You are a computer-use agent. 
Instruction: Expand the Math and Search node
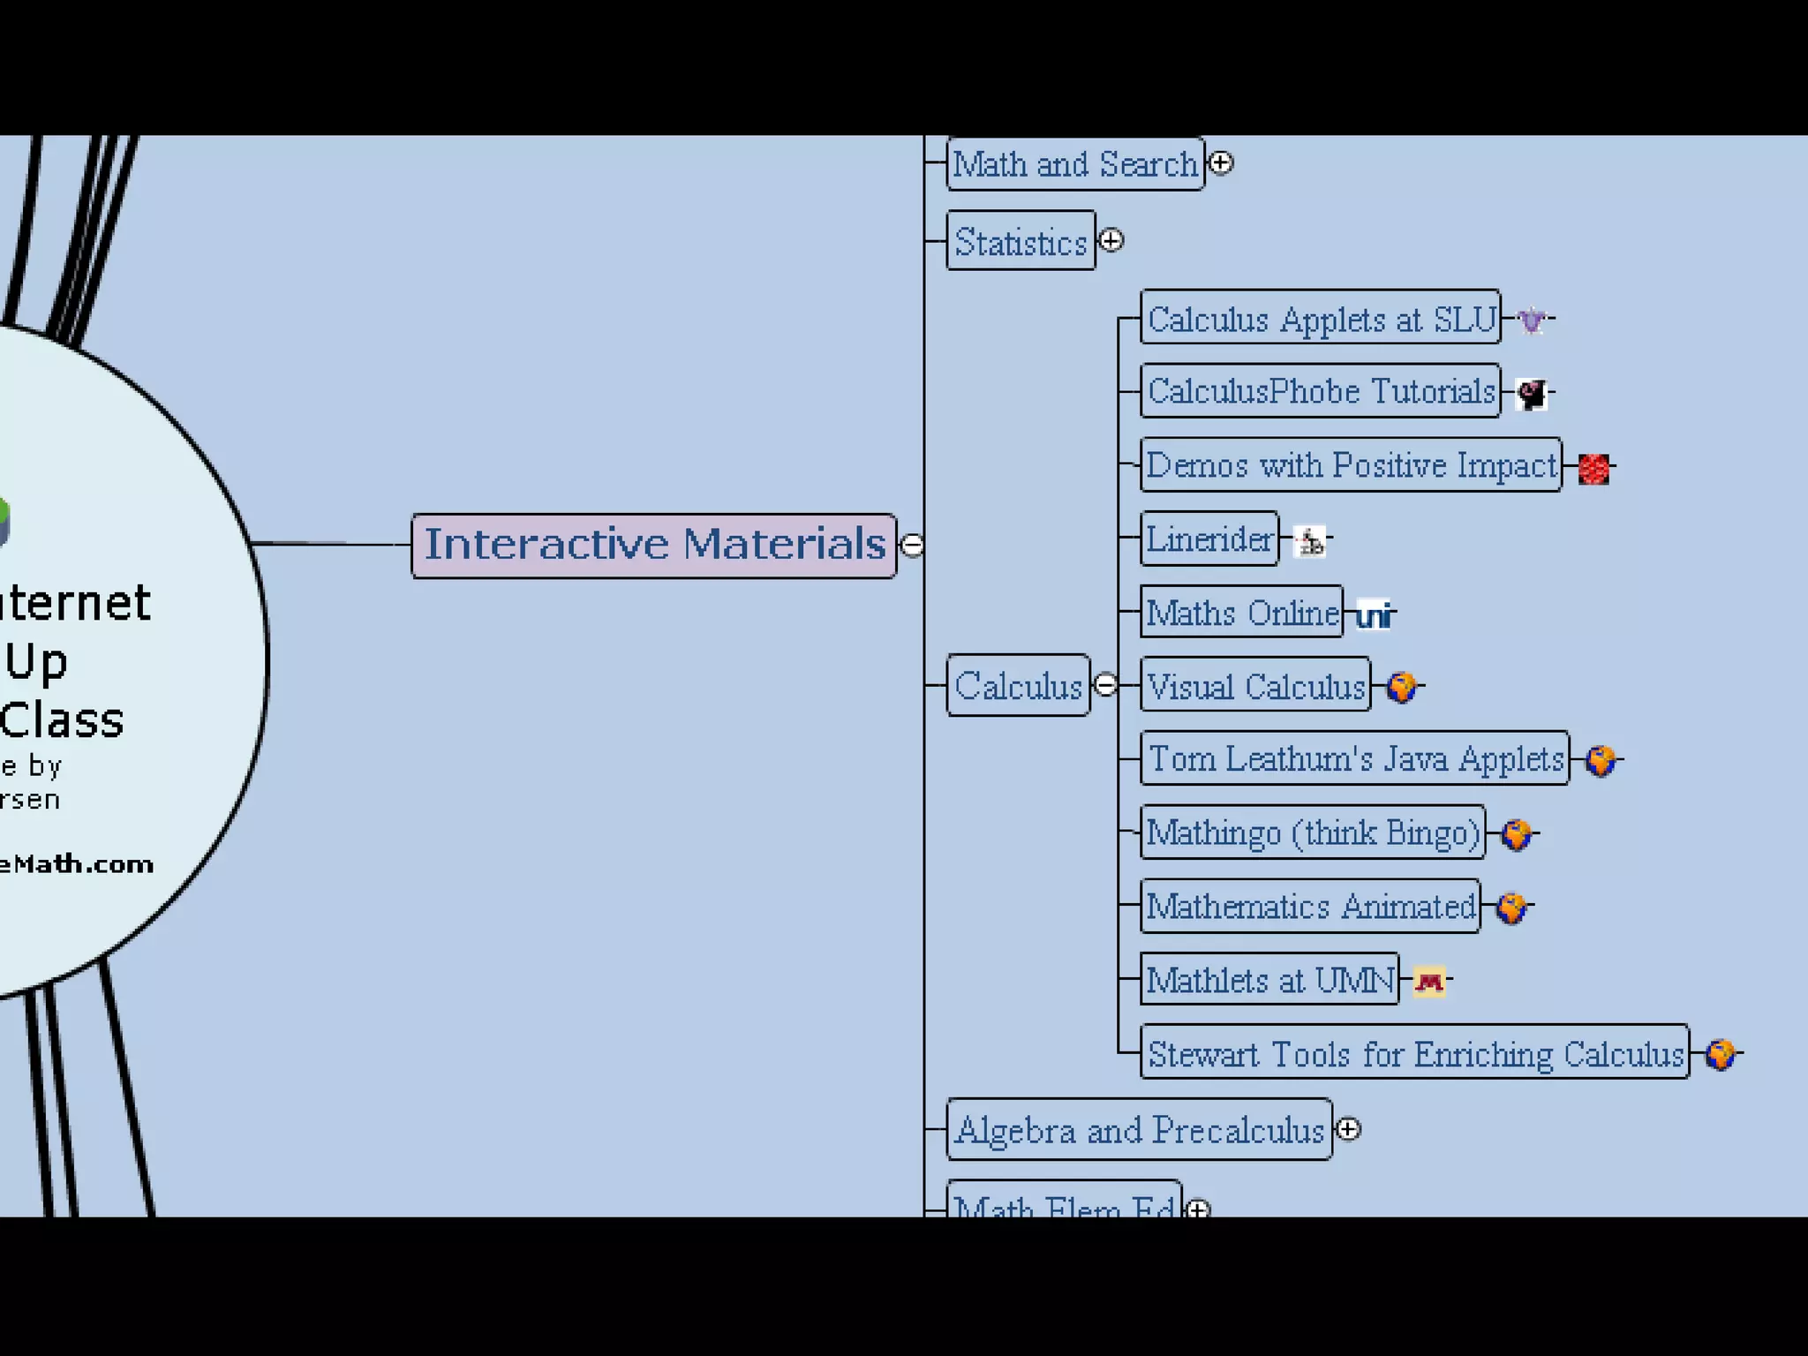(1221, 163)
